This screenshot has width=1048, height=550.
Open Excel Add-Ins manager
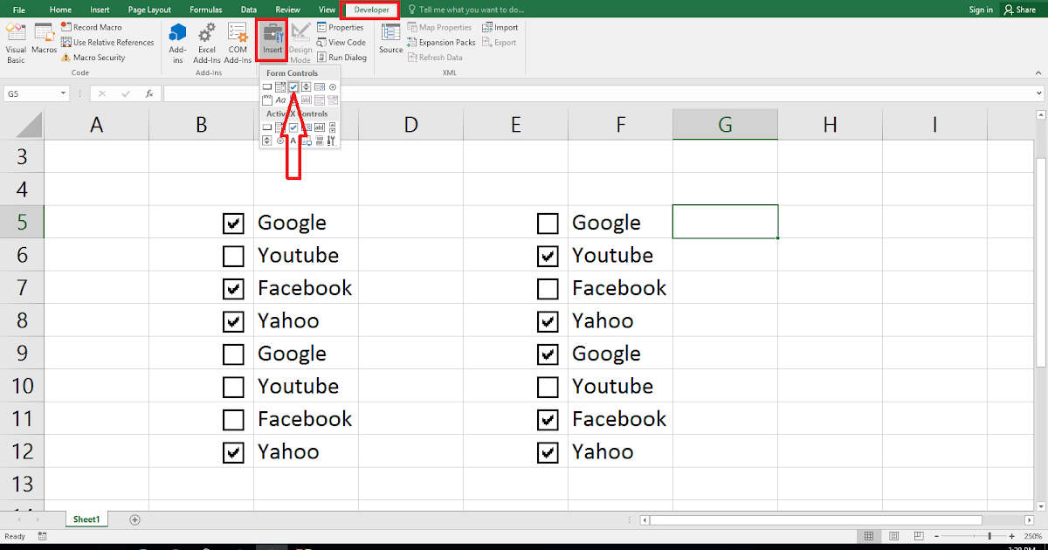coord(207,44)
